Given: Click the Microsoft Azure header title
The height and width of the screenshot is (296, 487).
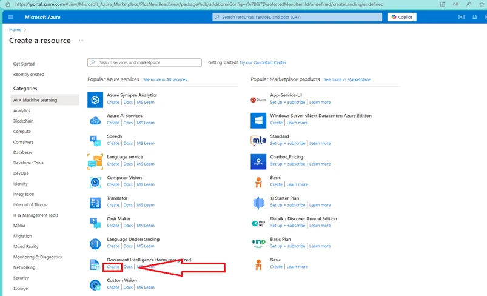Looking at the screenshot, I should coord(42,17).
